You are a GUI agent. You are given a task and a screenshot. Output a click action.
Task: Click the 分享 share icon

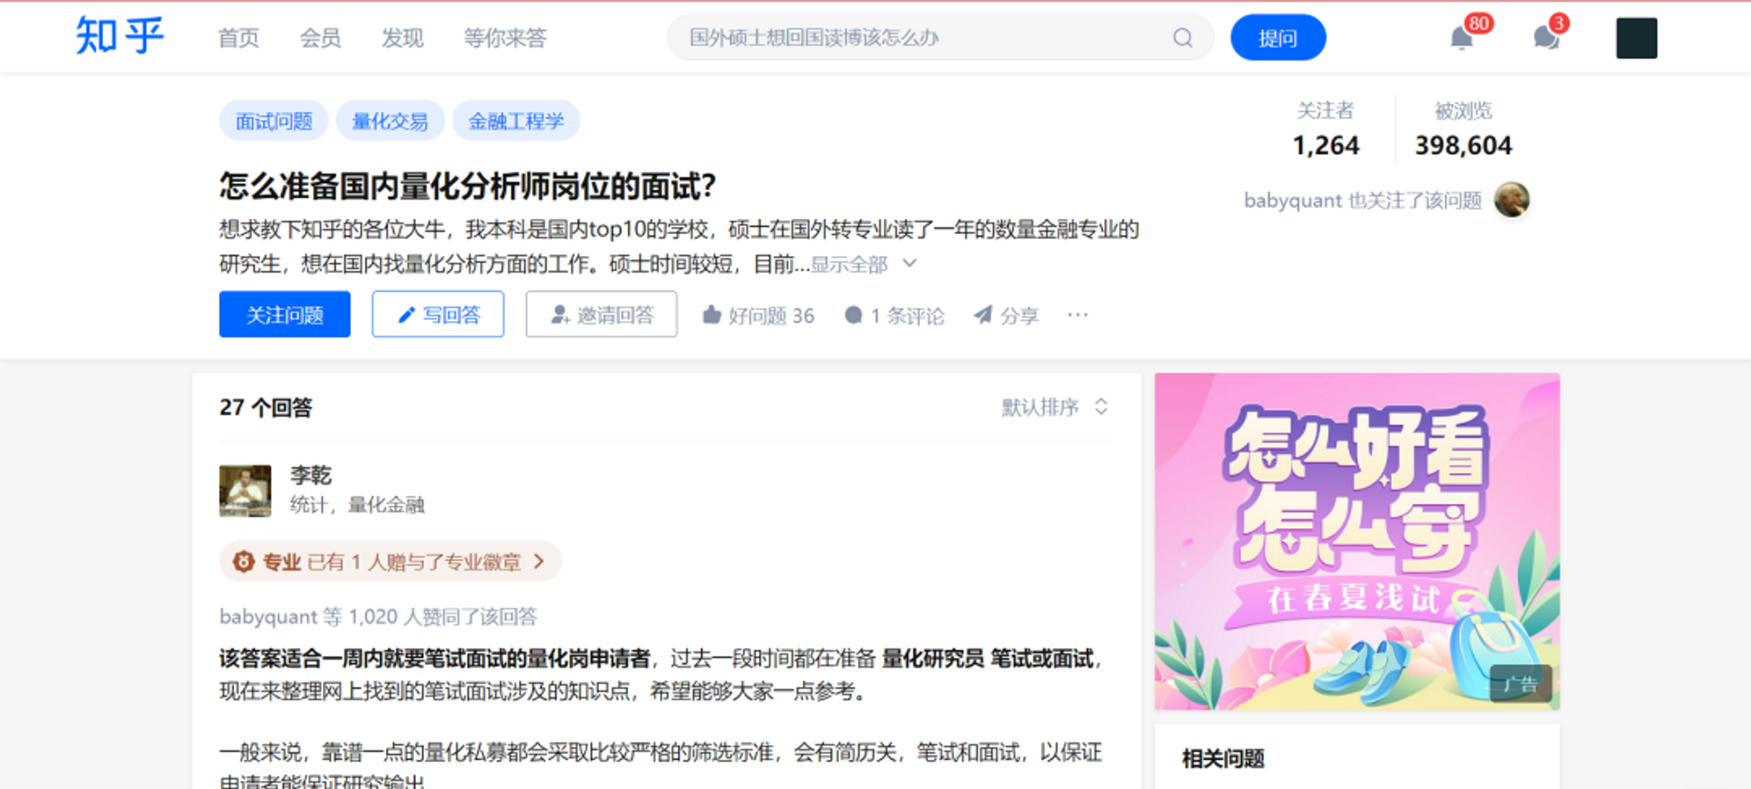(983, 315)
